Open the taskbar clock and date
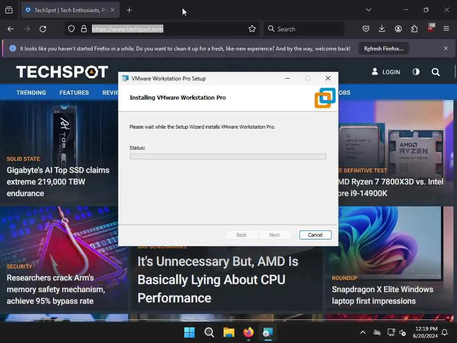Screen dimensions: 457x343 click(425, 332)
